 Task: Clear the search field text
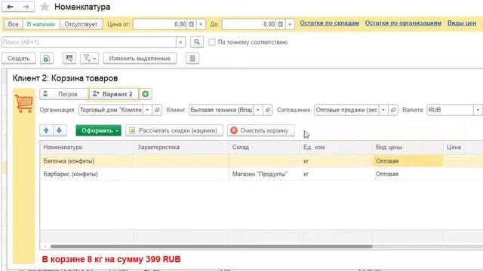181,42
